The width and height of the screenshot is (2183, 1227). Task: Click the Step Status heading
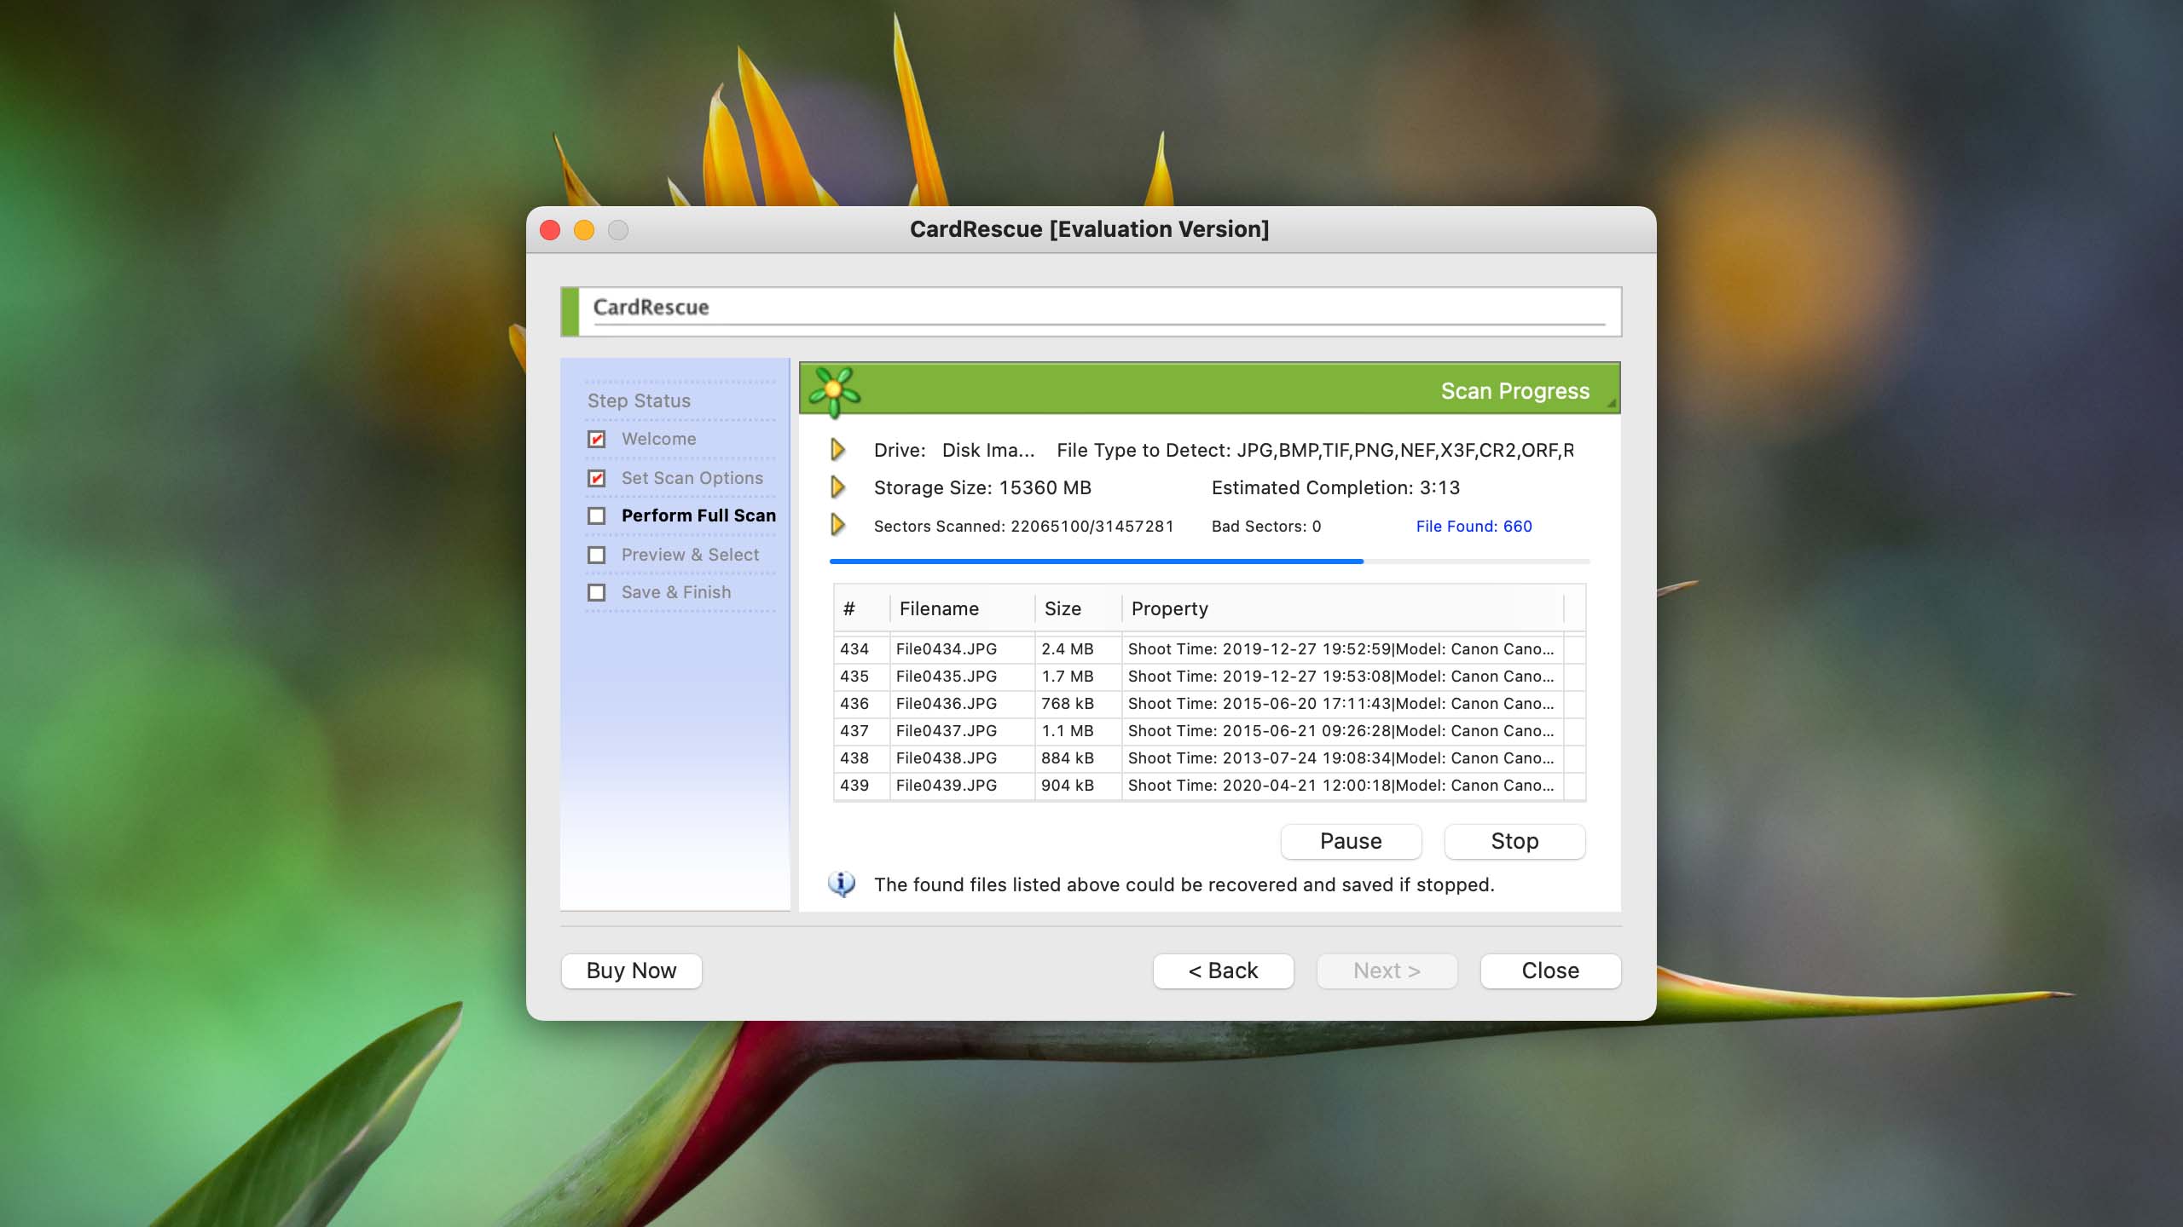click(639, 400)
